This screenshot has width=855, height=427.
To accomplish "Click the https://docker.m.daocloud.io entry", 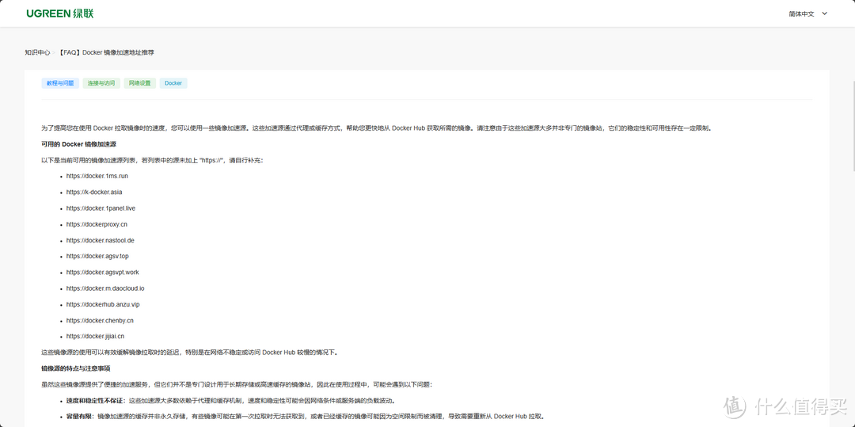I will pyautogui.click(x=105, y=288).
